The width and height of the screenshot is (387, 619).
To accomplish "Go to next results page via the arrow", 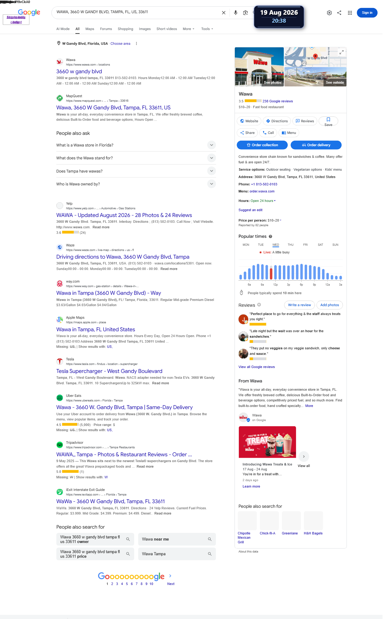I will (x=170, y=576).
